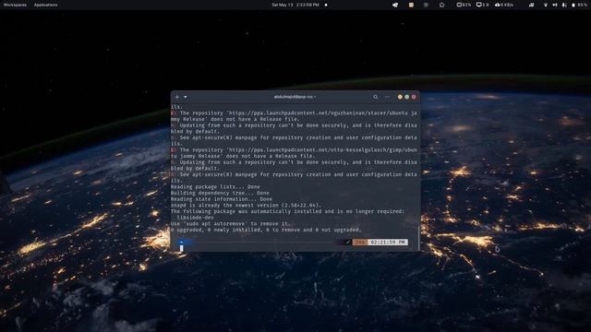
Task: Minimize the terminal with the yellow button
Action: pyautogui.click(x=400, y=97)
